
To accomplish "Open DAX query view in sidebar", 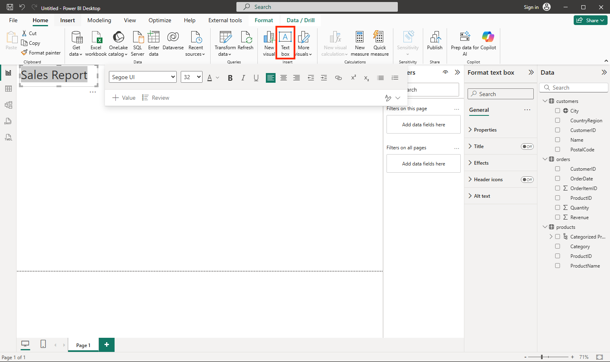I will point(8,121).
